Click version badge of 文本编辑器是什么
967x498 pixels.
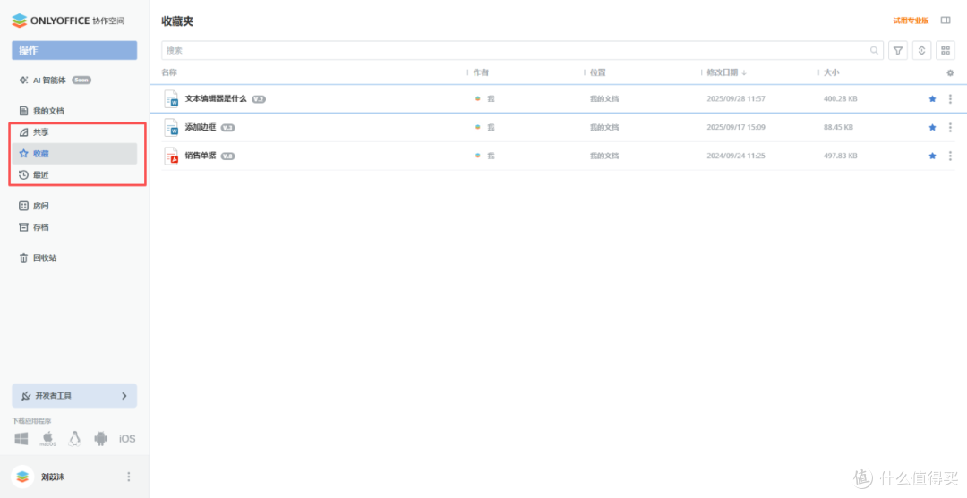point(259,98)
